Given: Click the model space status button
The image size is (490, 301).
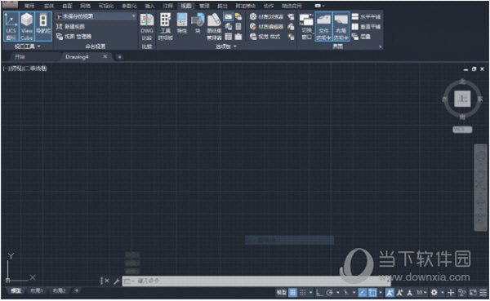Looking at the screenshot, I should click(281, 293).
